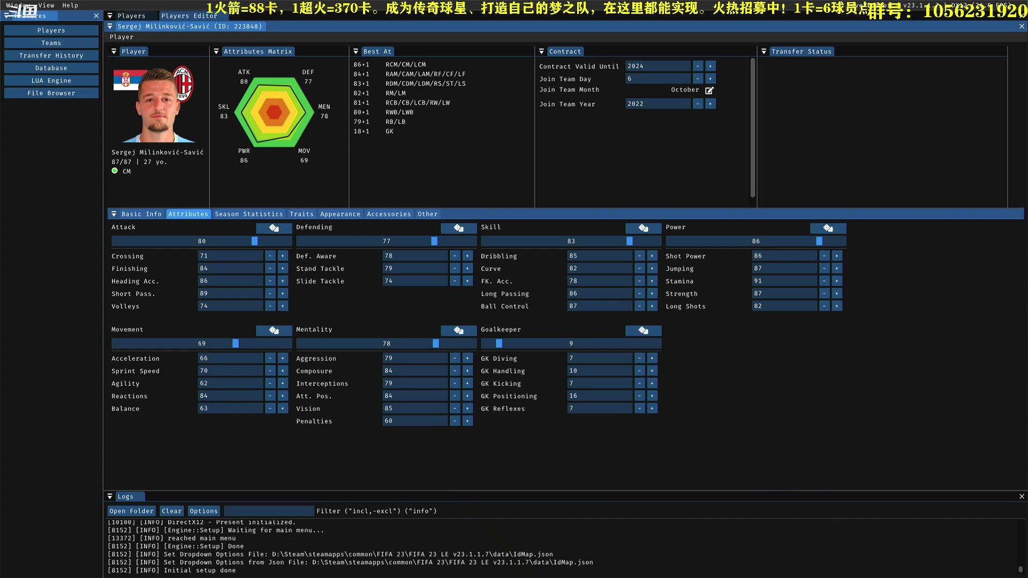The image size is (1028, 578).
Task: Switch to the Basic Info tab
Action: click(x=141, y=214)
